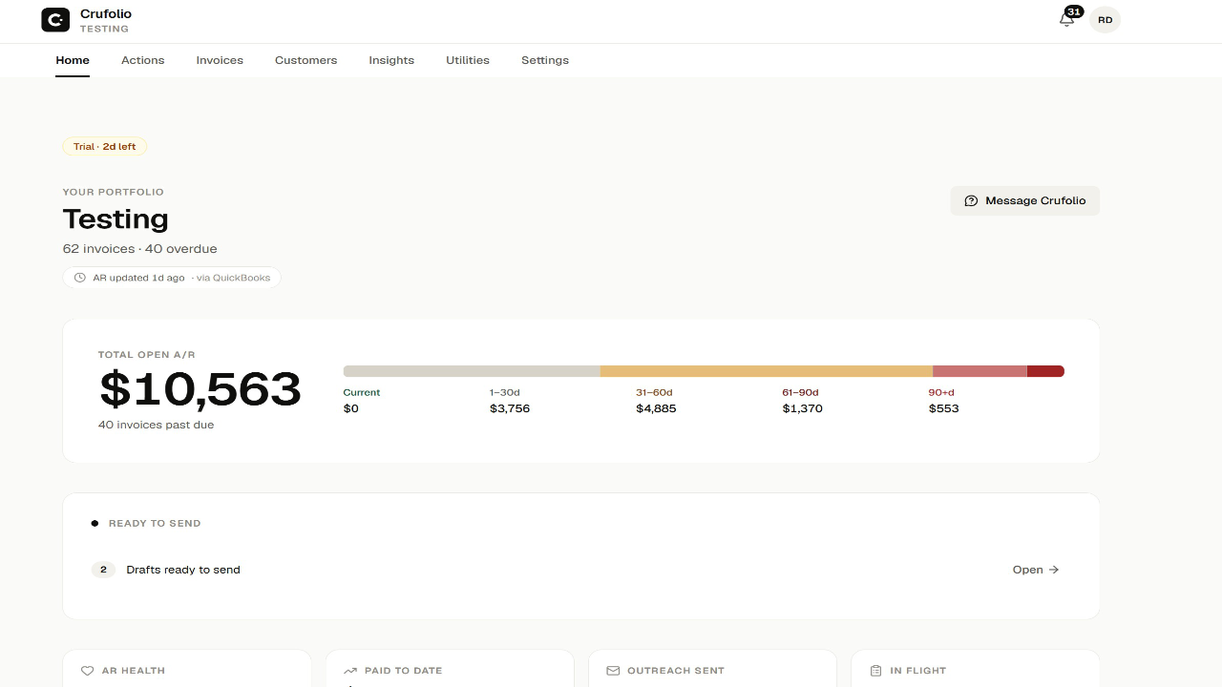
Task: Select the yellow 31–60d aging bar segment
Action: pos(767,371)
